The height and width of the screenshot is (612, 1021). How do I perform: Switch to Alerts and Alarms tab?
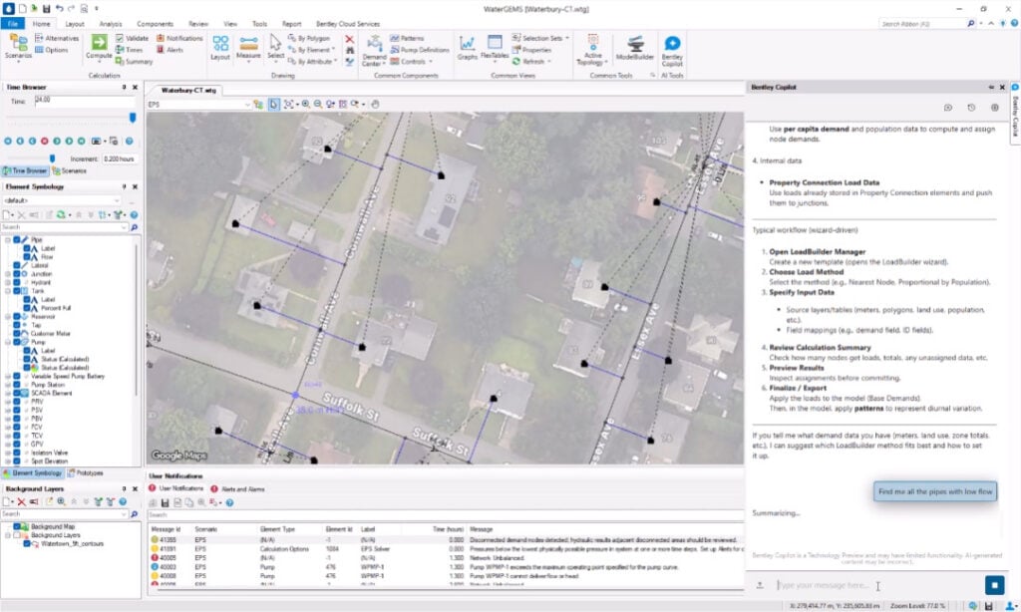click(237, 489)
